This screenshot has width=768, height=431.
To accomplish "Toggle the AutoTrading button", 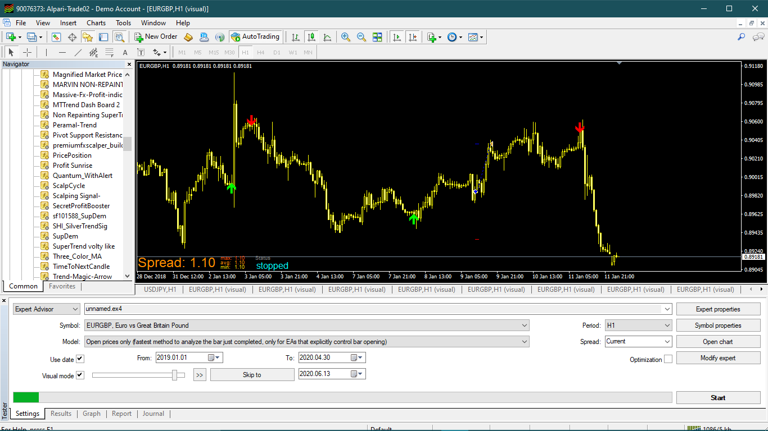I will click(255, 37).
